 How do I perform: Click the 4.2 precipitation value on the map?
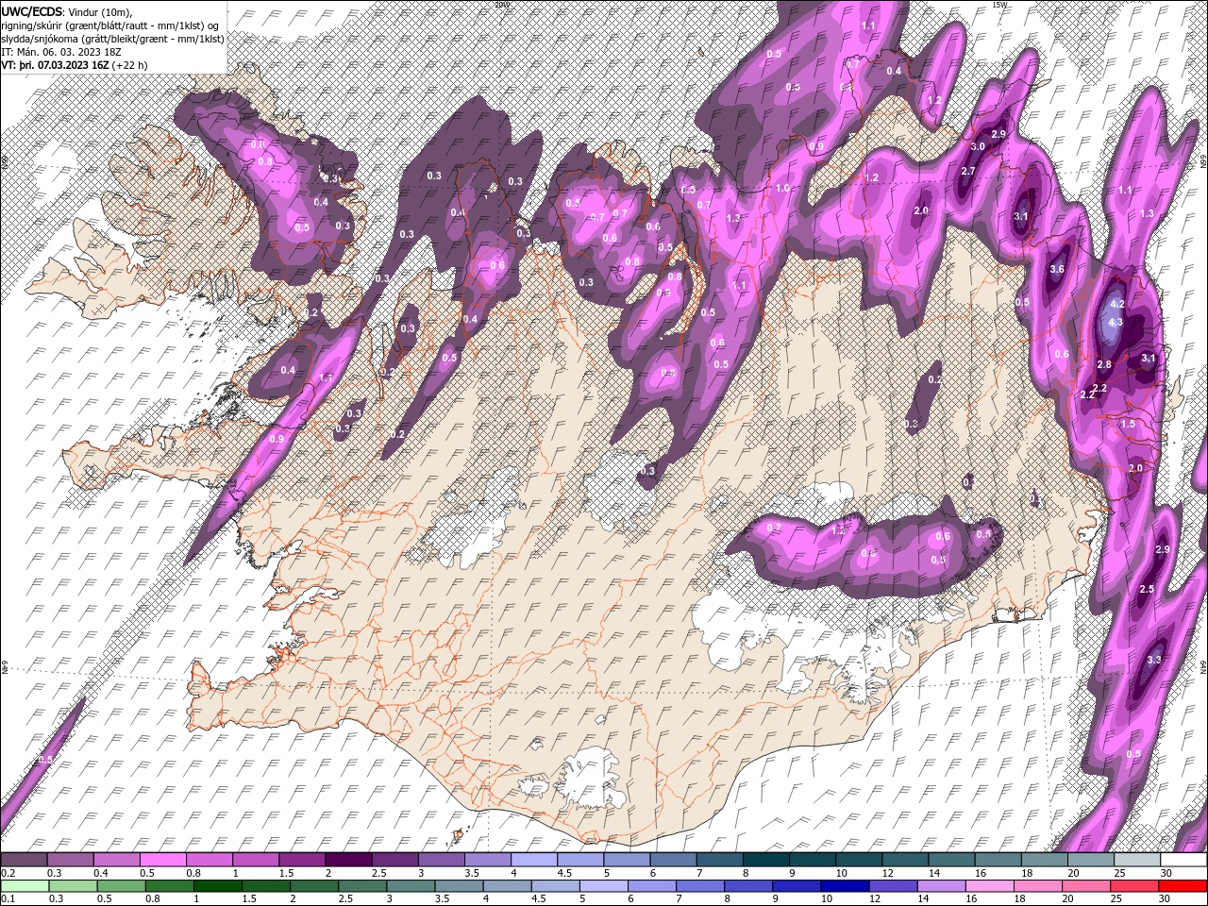[1117, 304]
